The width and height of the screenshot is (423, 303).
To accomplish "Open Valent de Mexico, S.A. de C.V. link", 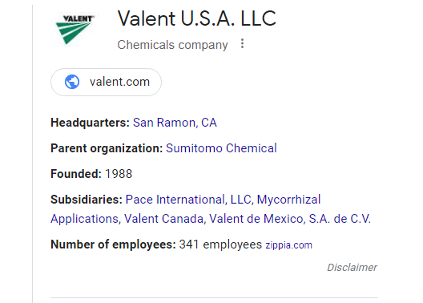I will [290, 219].
